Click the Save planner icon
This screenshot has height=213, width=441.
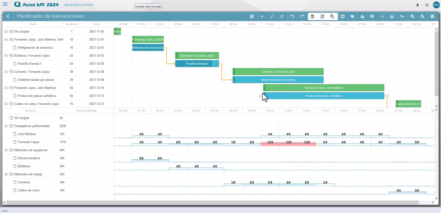[x=252, y=16]
